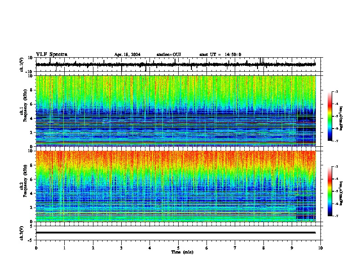This screenshot has width=361, height=278.
Task: Click time axis tick label "2"
Action: pyautogui.click(x=93, y=248)
